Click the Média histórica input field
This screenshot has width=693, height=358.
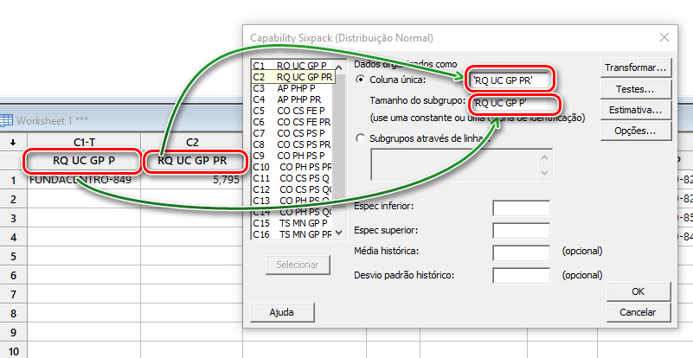[x=521, y=253]
